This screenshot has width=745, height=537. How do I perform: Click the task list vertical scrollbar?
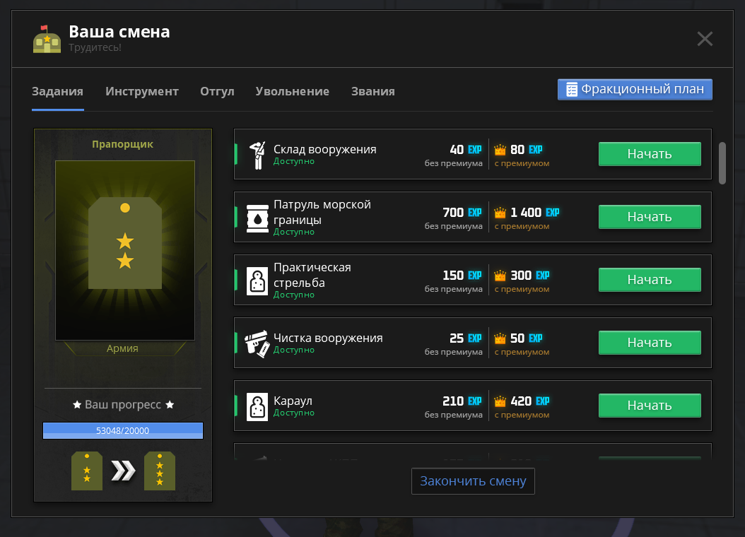pos(722,163)
